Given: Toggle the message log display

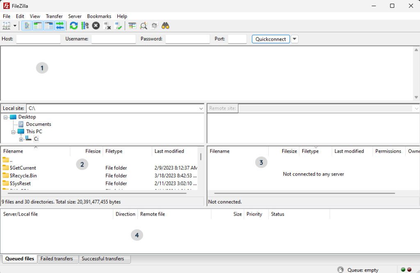Looking at the screenshot, I should (x=27, y=26).
